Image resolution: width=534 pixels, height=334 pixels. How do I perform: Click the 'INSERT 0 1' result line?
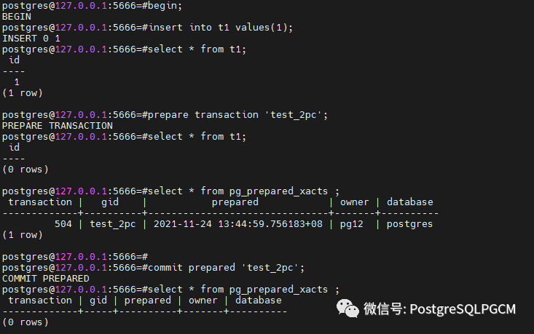[x=31, y=39]
